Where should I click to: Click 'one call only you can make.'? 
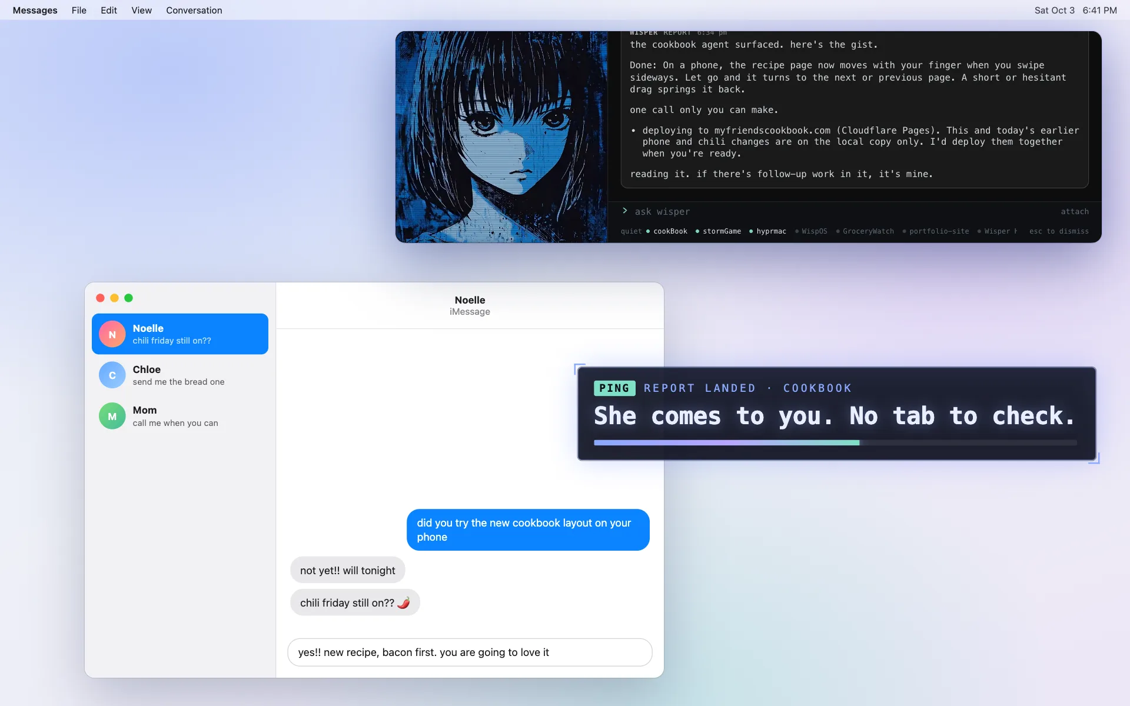pyautogui.click(x=704, y=110)
